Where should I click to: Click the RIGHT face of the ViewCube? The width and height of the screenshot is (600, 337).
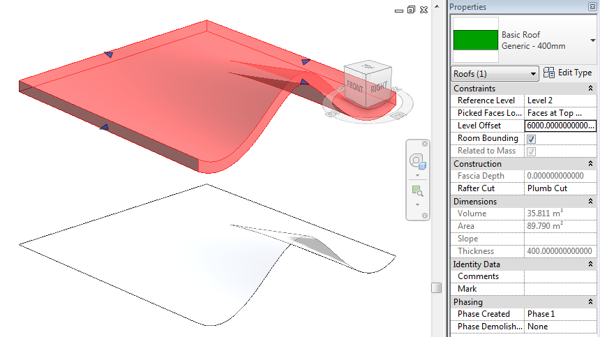coord(379,87)
